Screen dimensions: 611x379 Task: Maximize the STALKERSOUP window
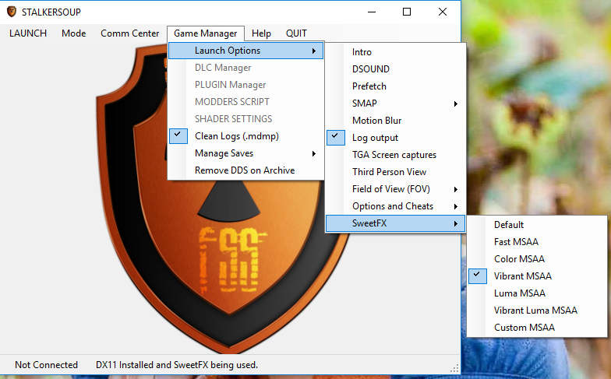pyautogui.click(x=407, y=12)
